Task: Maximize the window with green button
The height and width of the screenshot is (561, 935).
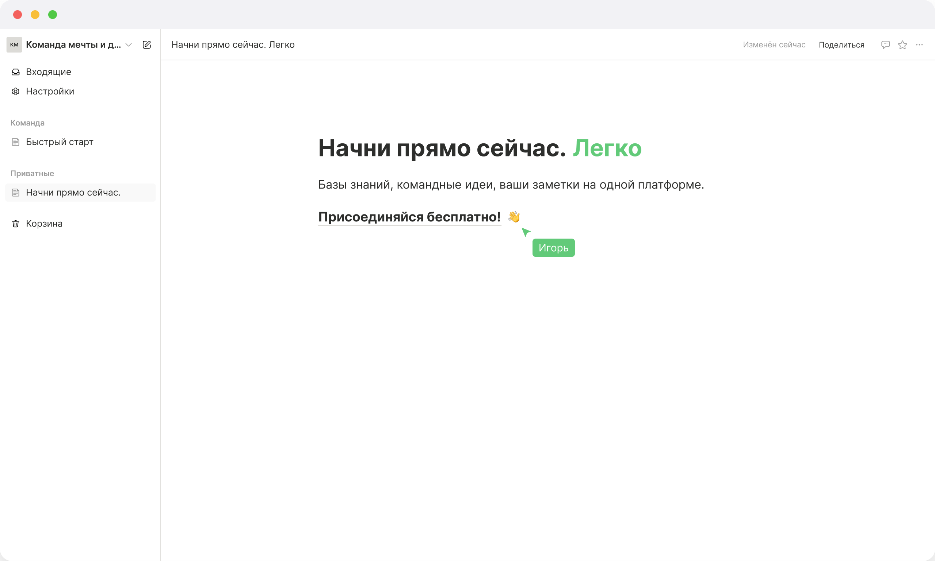Action: [53, 14]
